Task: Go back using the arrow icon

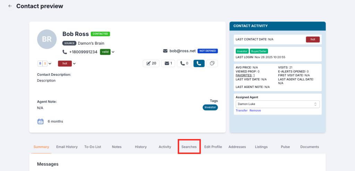Action: pyautogui.click(x=10, y=6)
